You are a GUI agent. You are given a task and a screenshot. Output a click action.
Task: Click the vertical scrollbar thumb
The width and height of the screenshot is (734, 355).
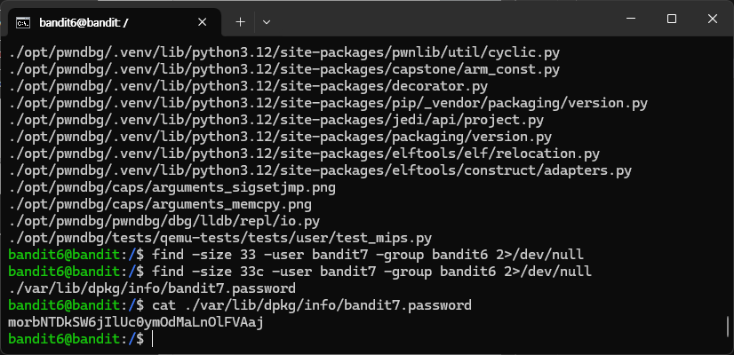click(x=727, y=326)
